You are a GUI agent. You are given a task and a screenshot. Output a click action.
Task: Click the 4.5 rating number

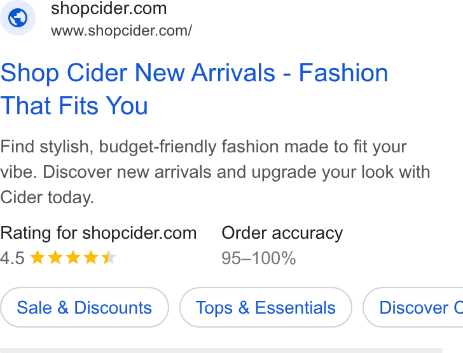[12, 258]
